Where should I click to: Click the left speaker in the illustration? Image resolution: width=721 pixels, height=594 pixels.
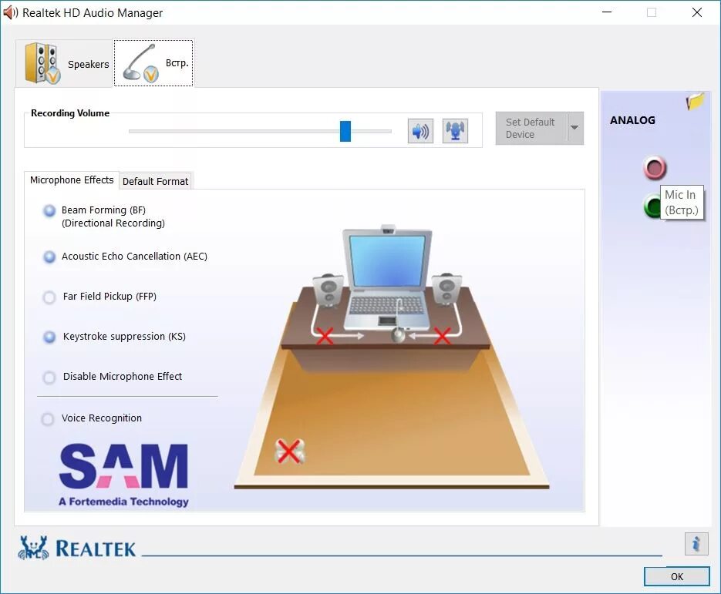(x=328, y=291)
